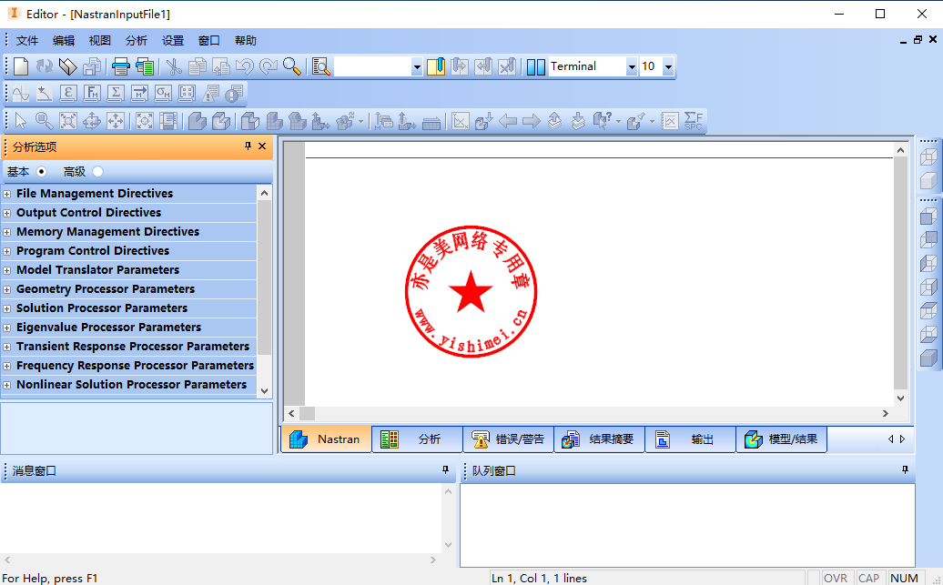Click the magnifying glass find icon
Image resolution: width=943 pixels, height=585 pixels.
[292, 66]
